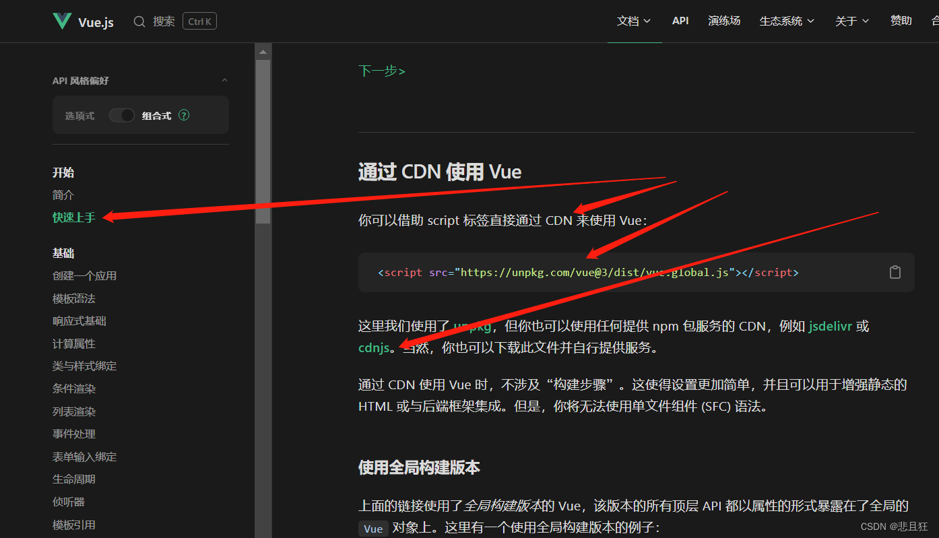Viewport: 939px width, 538px height.
Task: Open the 赞助 nav item
Action: pos(901,21)
